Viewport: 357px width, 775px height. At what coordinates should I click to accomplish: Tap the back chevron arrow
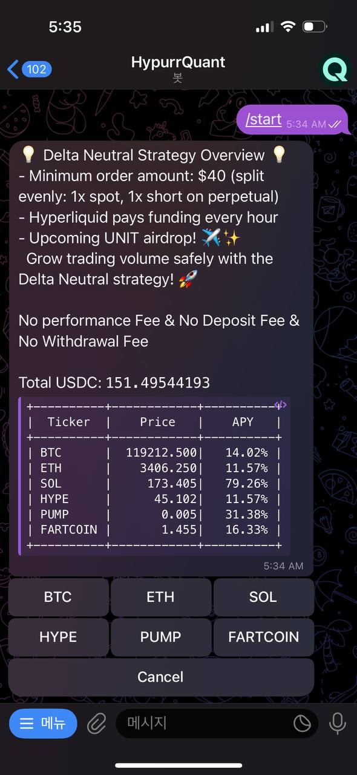click(12, 69)
